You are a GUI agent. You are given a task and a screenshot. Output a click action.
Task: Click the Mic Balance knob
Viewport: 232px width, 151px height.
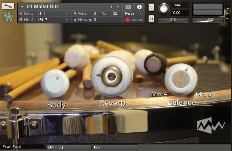(x=181, y=79)
